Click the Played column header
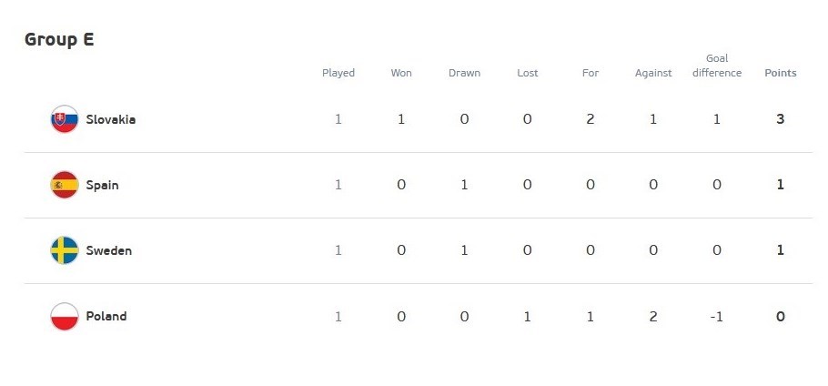The height and width of the screenshot is (386, 828). click(338, 73)
